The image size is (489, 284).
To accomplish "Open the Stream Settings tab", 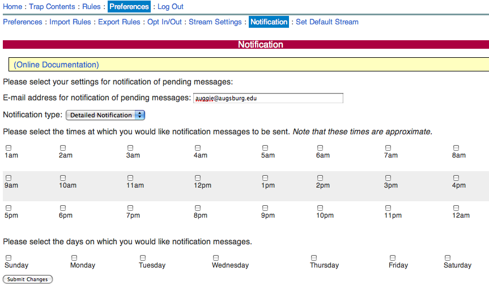I will pyautogui.click(x=215, y=22).
